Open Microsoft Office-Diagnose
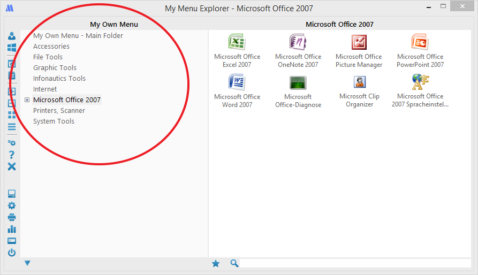This screenshot has height=275, width=478. (298, 91)
